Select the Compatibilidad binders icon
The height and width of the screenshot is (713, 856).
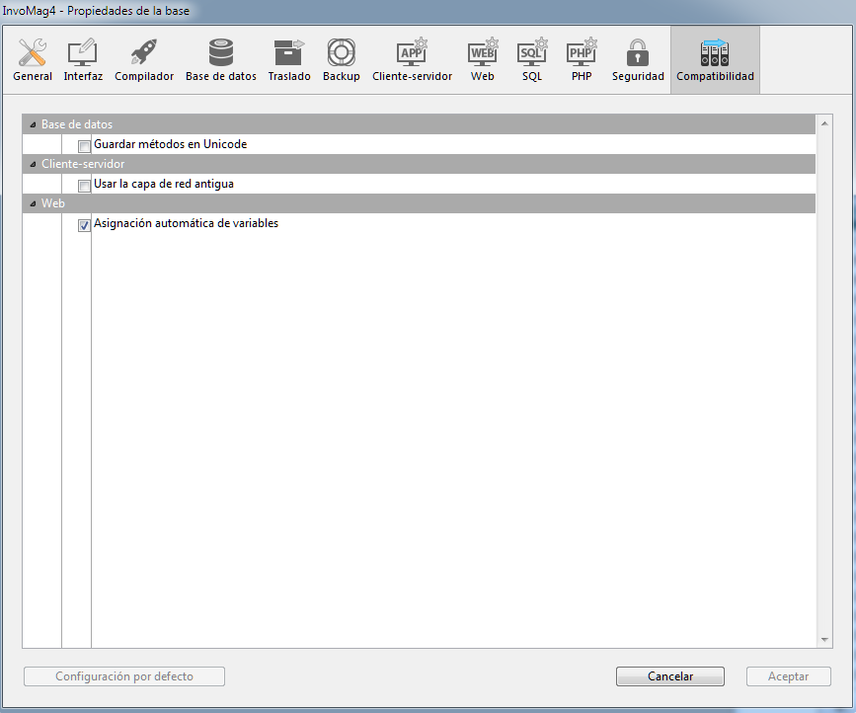715,52
